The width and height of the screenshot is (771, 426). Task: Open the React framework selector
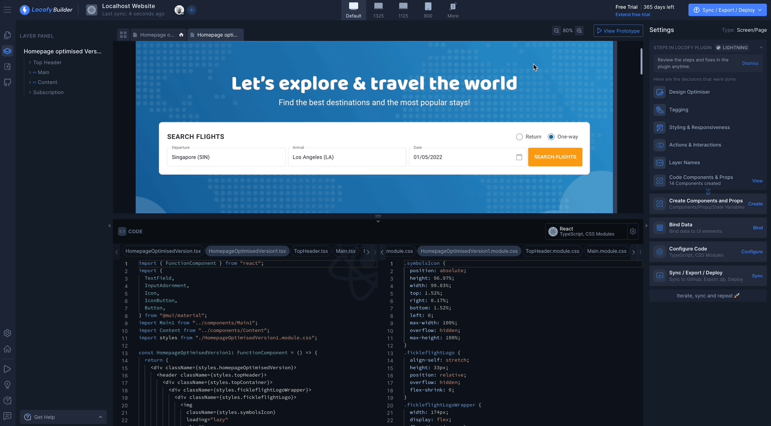click(x=586, y=231)
